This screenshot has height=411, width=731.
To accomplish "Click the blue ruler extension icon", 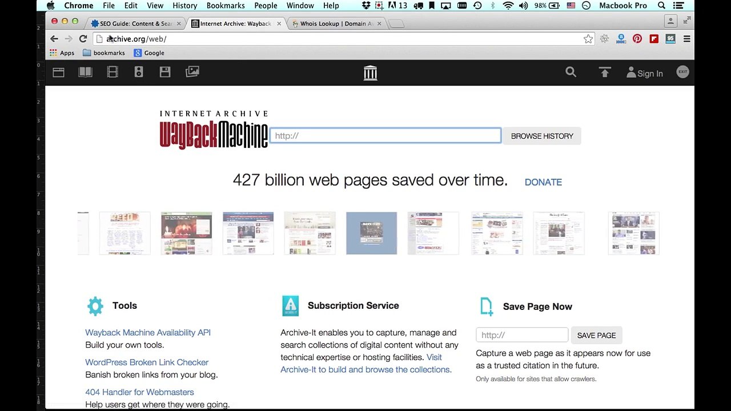I will pos(621,39).
